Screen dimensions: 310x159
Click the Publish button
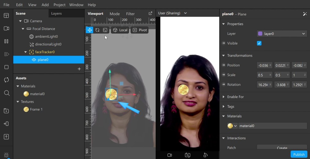coord(299,155)
